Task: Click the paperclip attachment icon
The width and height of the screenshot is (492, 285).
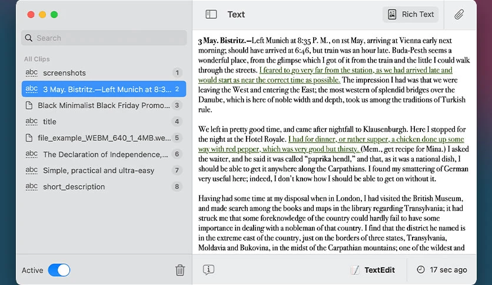Action: (x=458, y=15)
